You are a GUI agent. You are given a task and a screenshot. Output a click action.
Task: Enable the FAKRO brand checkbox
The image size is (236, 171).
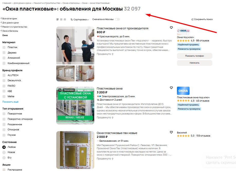point(4,86)
